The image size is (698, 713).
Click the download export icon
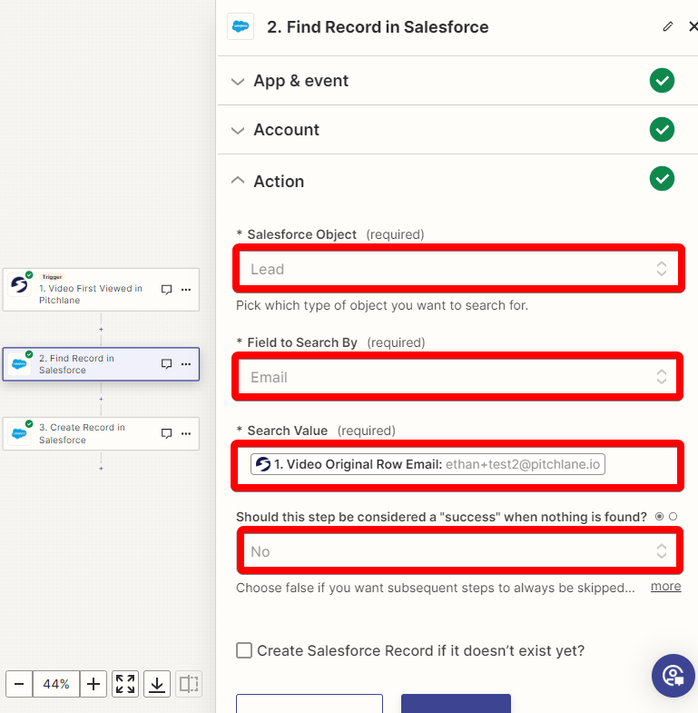coord(157,684)
